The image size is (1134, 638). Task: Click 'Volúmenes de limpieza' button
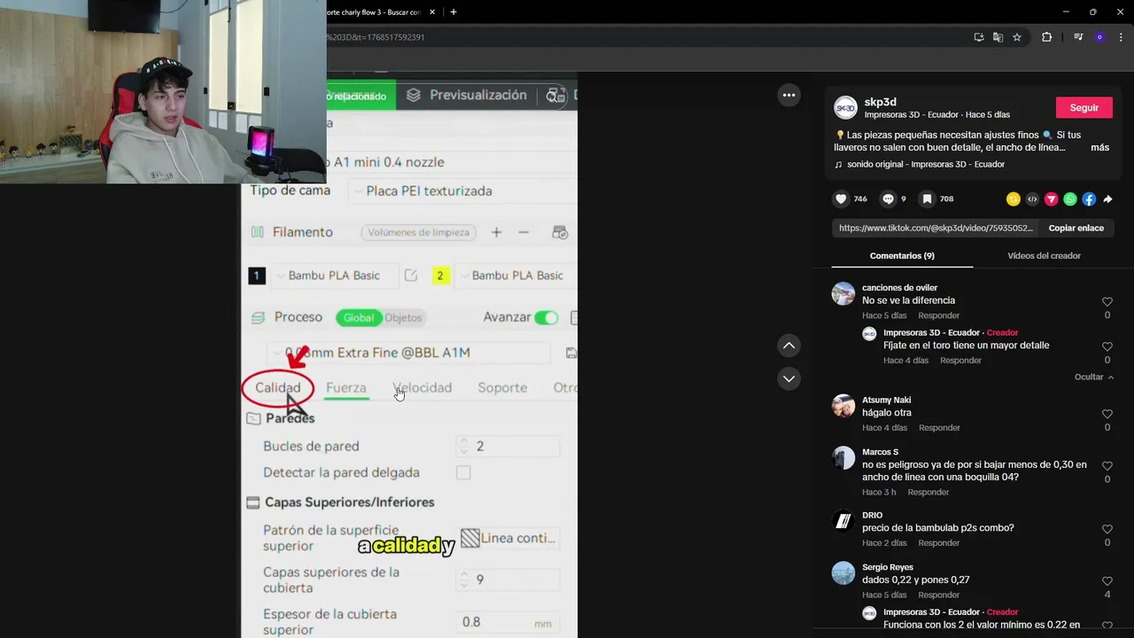[x=419, y=232]
